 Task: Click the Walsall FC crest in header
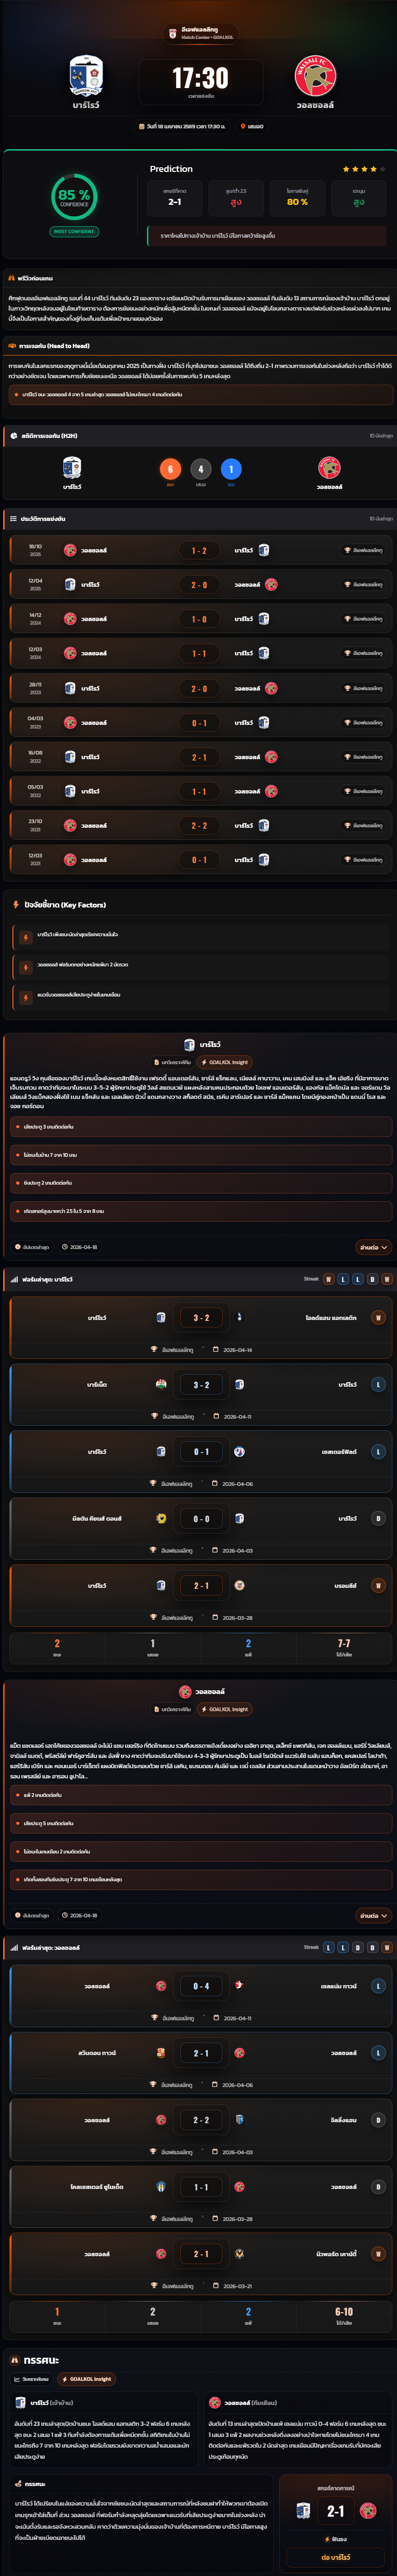click(314, 76)
